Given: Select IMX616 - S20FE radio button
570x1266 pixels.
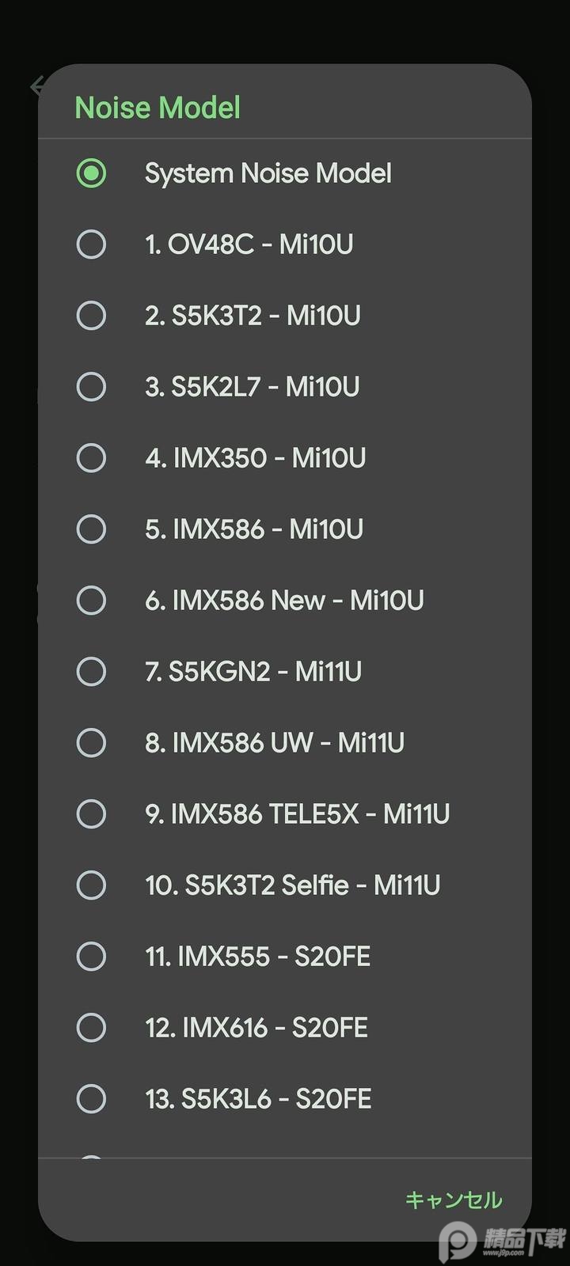Looking at the screenshot, I should pyautogui.click(x=91, y=1028).
